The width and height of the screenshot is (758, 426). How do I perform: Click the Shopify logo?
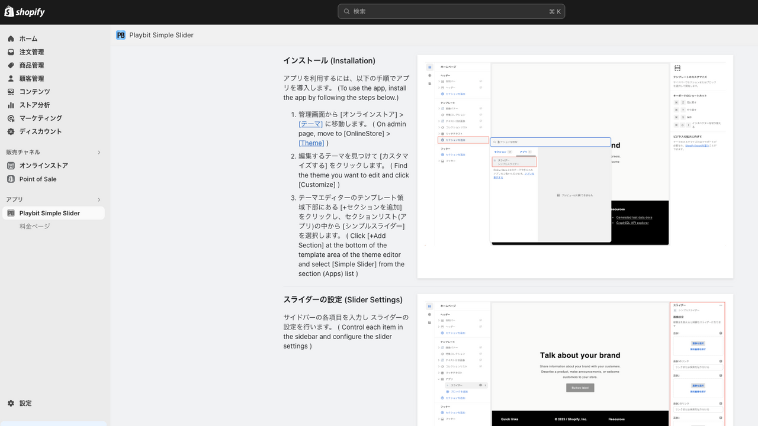pos(24,11)
